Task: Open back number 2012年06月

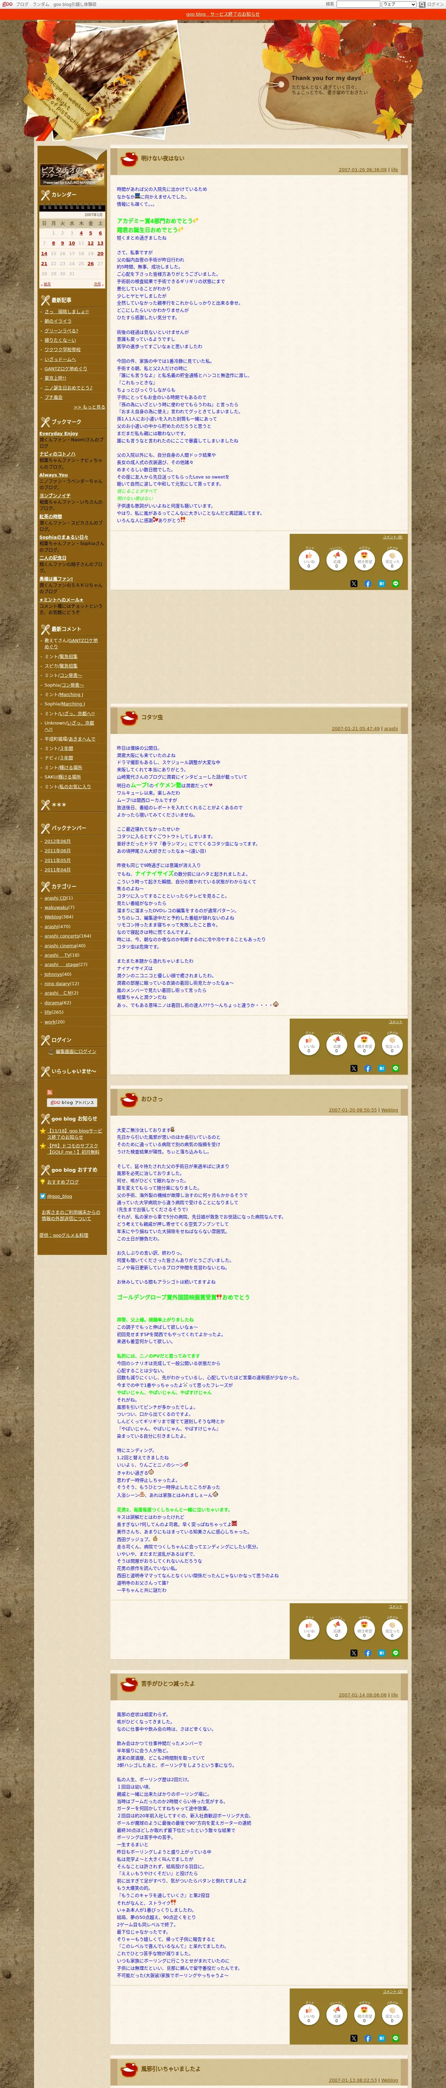Action: point(57,841)
